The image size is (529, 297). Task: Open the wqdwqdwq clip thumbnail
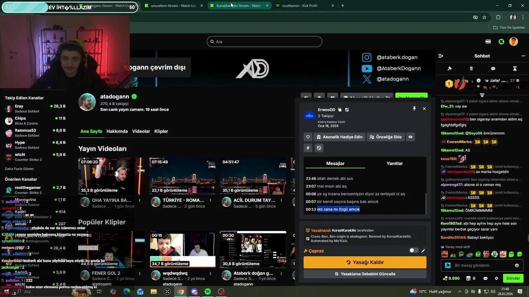182,249
